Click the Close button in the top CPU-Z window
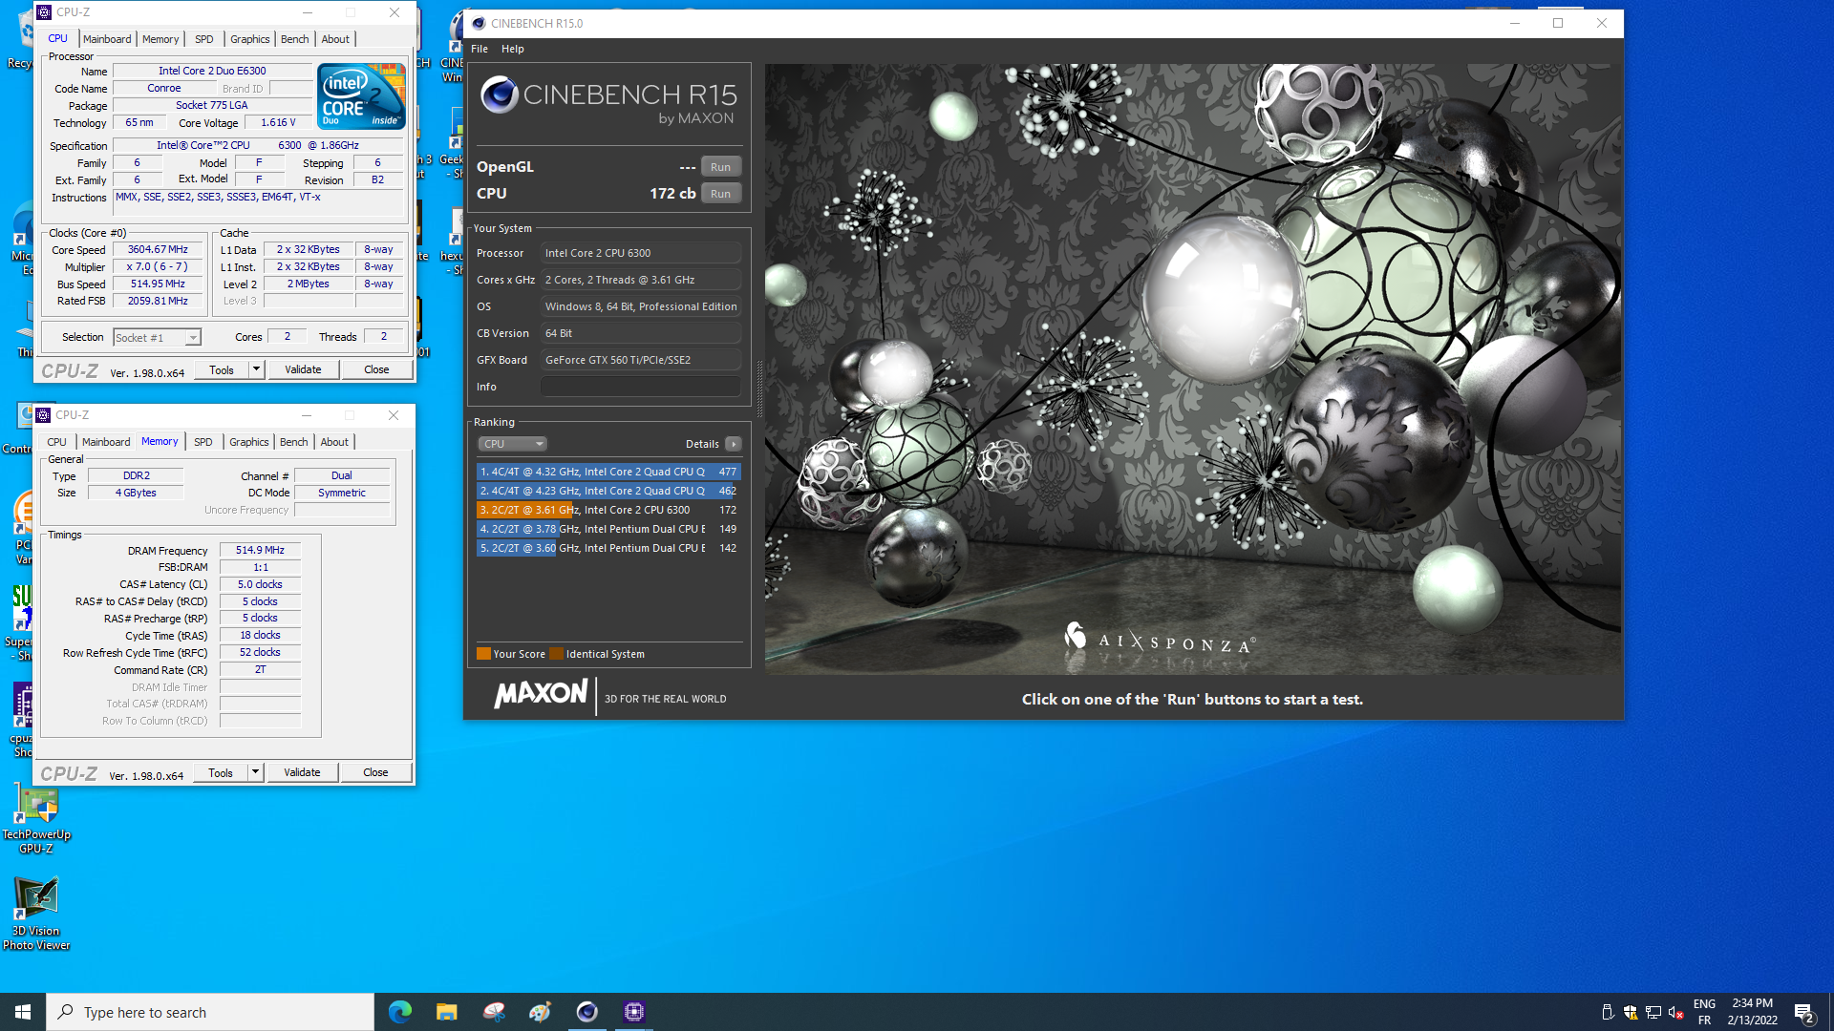 click(x=376, y=369)
